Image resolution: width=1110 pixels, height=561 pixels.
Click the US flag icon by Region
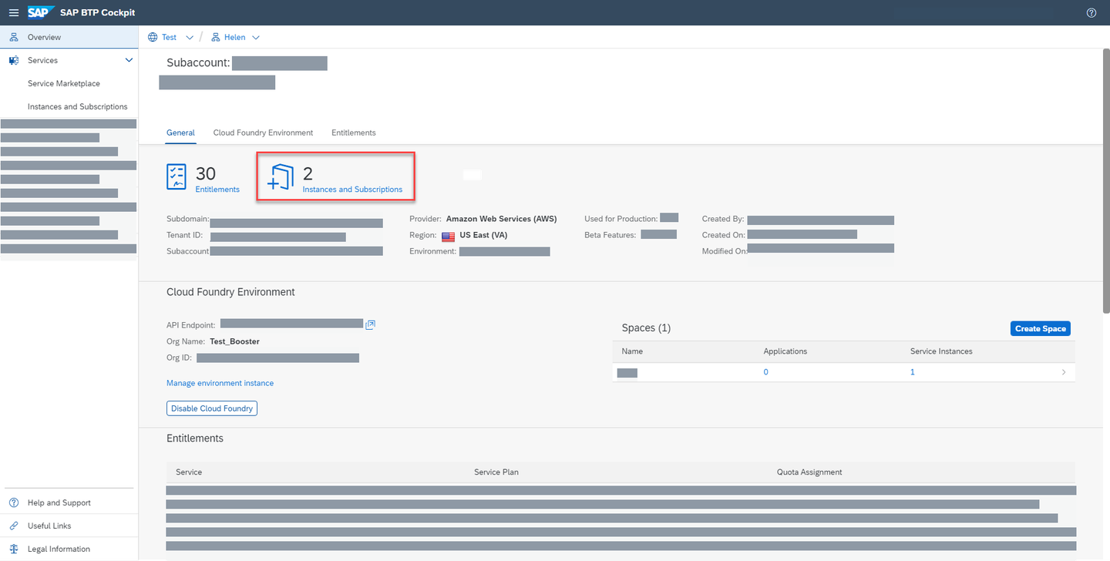(x=448, y=236)
